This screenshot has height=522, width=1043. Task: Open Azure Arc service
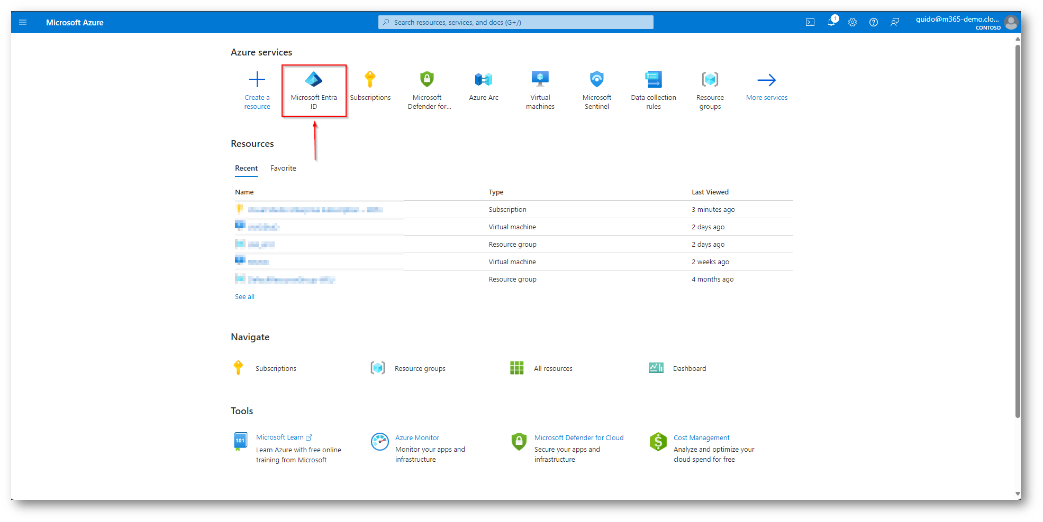pyautogui.click(x=483, y=87)
